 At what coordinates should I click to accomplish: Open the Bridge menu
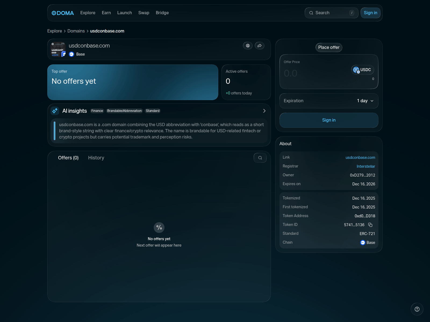point(162,13)
